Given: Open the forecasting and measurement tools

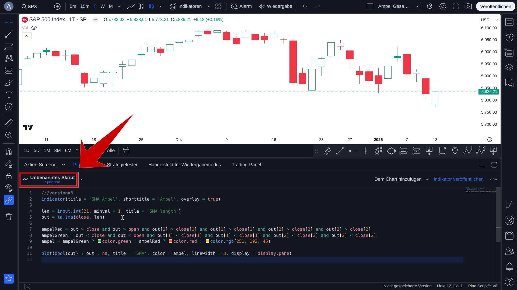Looking at the screenshot, I should coord(9,71).
